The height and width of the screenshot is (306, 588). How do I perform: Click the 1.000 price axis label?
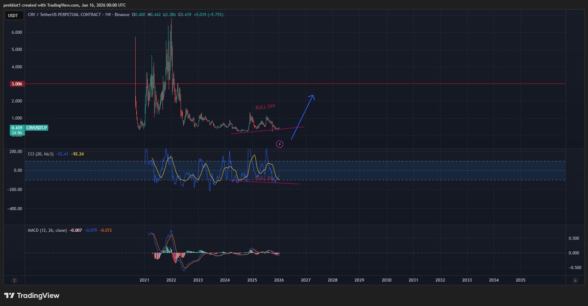tap(16, 118)
